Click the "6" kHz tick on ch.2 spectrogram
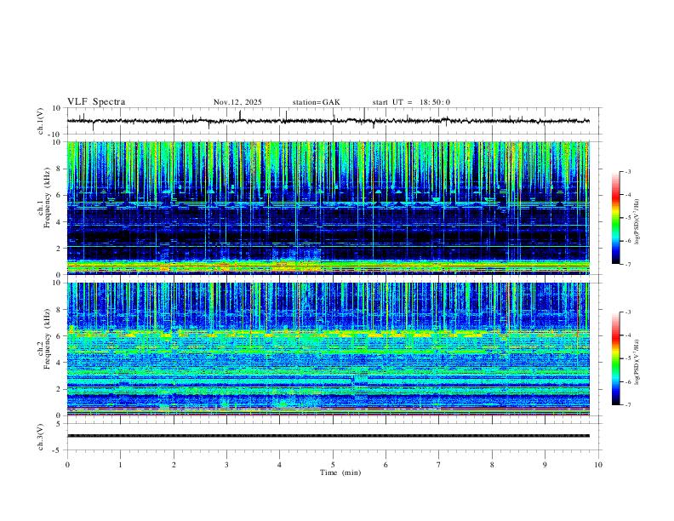The image size is (674, 521). click(59, 336)
